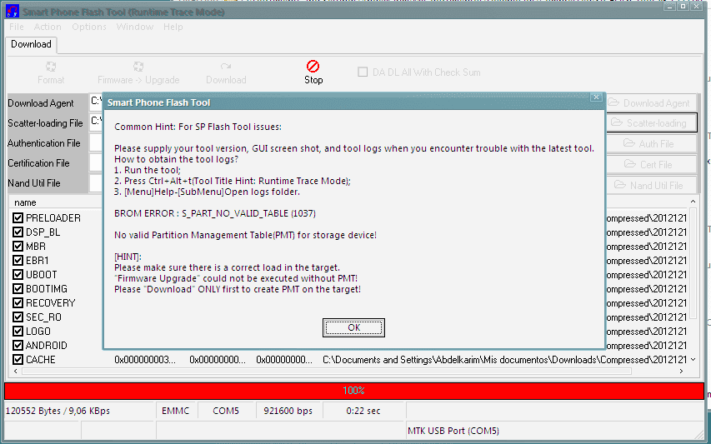The height and width of the screenshot is (444, 711).
Task: Click the Authentication File label
Action: [43, 143]
